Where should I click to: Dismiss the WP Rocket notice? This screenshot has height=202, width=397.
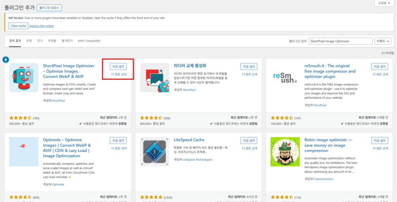click(x=41, y=26)
